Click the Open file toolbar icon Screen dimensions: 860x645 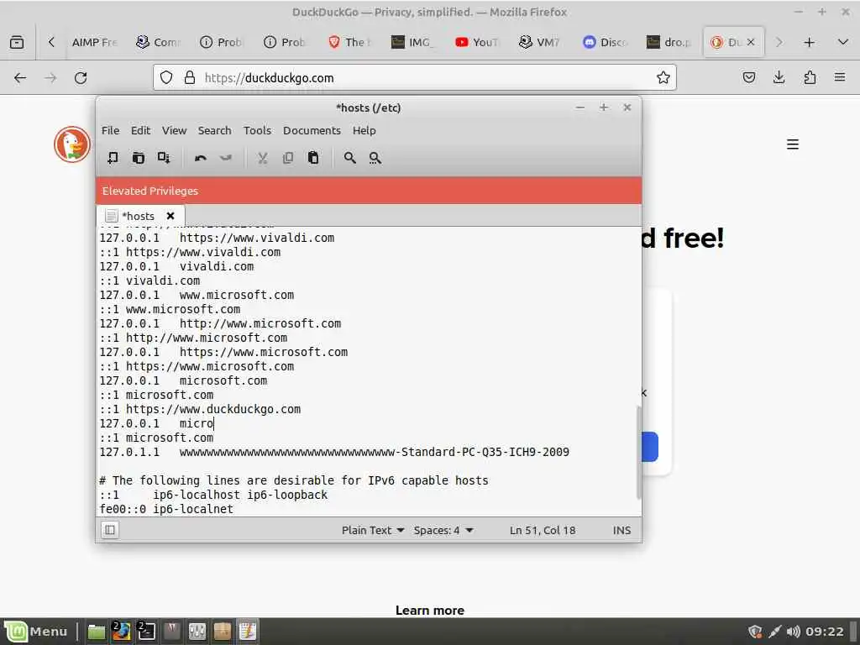[139, 158]
